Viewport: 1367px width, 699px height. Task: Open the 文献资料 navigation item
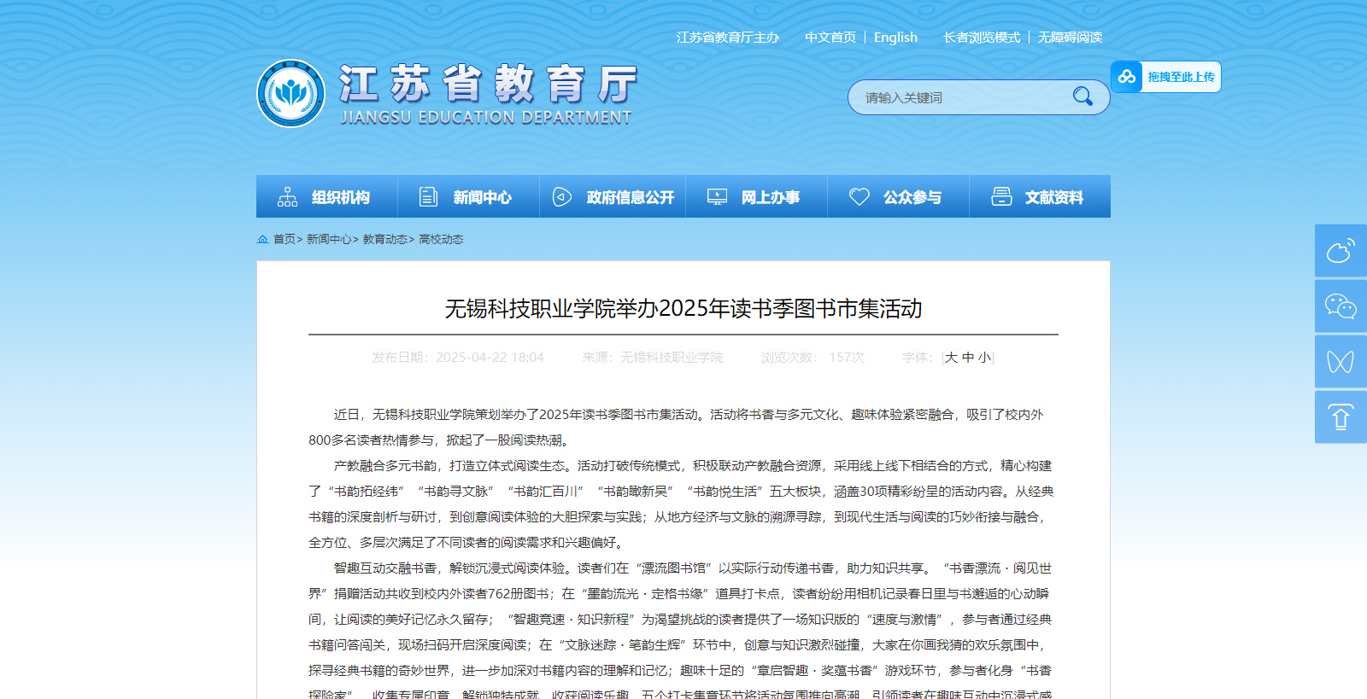click(x=1040, y=197)
